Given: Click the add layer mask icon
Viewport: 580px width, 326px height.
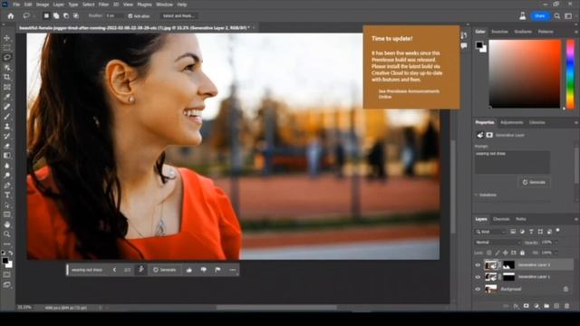Looking at the screenshot, I should 526,306.
